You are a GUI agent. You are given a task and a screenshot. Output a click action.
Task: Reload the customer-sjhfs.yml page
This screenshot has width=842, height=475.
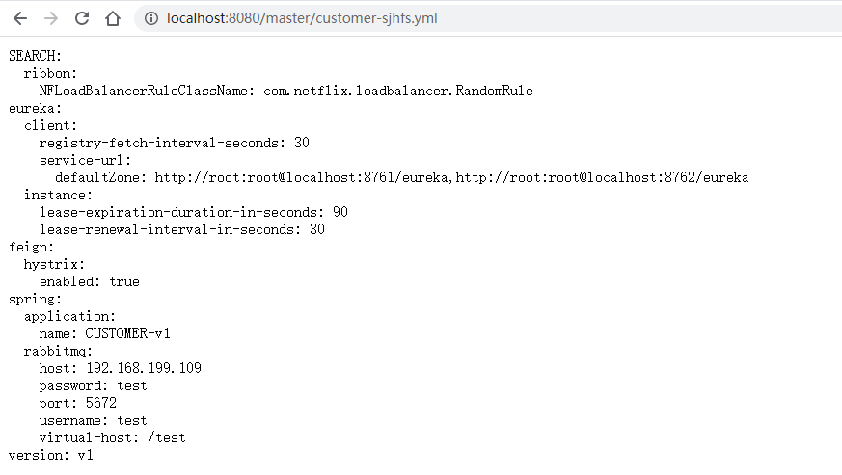(82, 18)
